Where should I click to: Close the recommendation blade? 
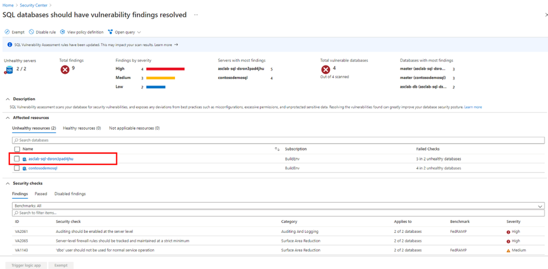[546, 15]
